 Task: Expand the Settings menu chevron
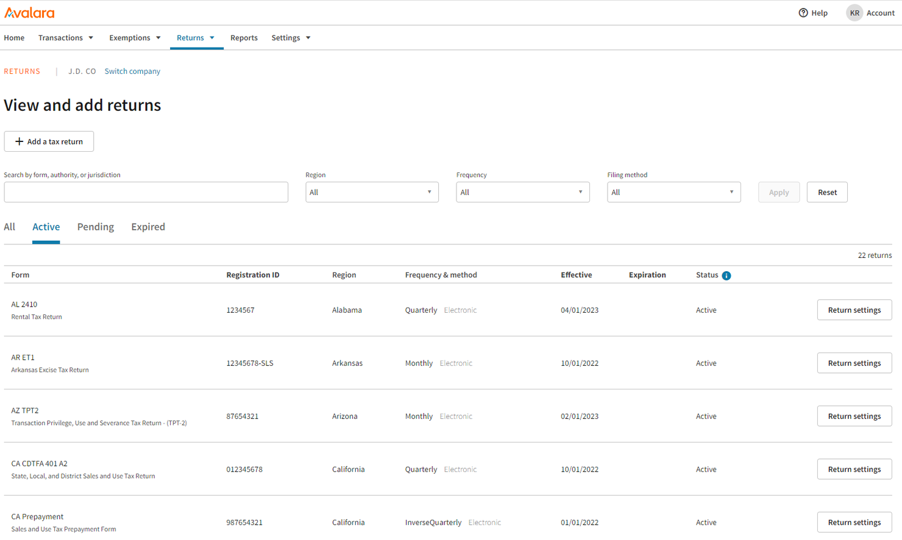click(x=308, y=37)
